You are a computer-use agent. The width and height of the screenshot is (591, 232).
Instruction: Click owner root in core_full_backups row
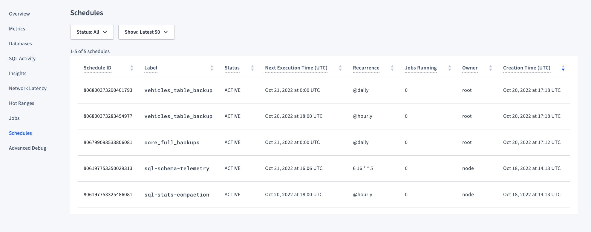[467, 142]
